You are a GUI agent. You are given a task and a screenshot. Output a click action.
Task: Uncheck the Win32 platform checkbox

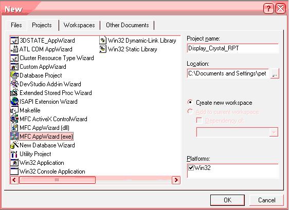(x=191, y=168)
